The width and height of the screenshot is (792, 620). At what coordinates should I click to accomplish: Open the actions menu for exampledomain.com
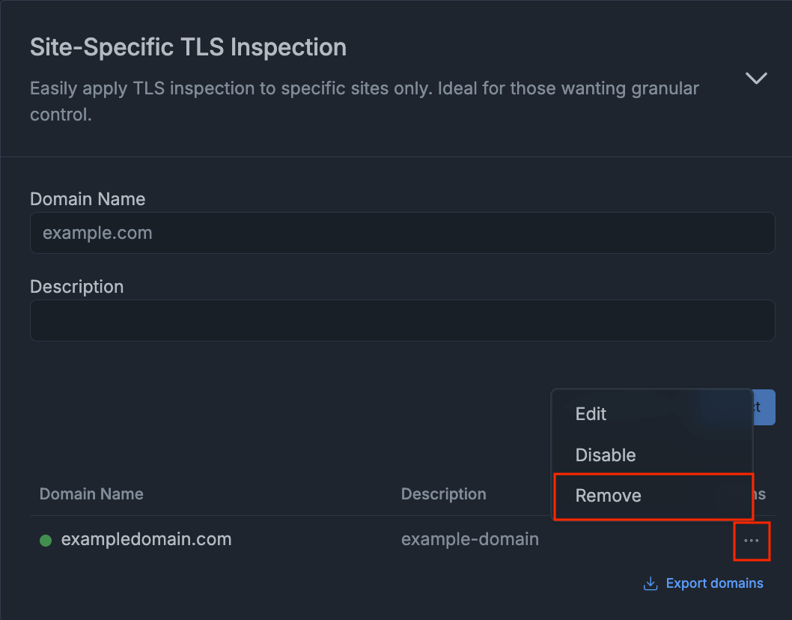tap(752, 541)
